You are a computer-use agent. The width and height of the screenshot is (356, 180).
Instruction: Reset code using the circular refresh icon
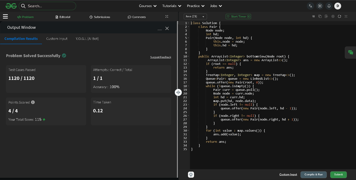click(x=339, y=17)
